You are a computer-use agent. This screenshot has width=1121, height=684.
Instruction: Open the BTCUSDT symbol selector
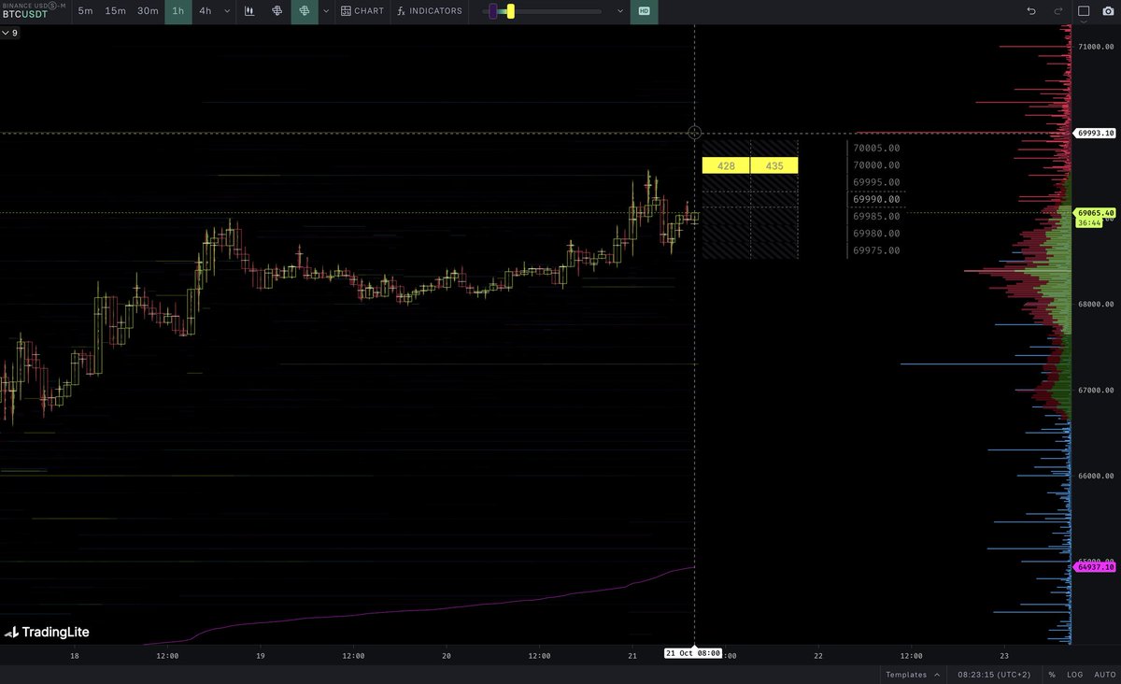[35, 11]
